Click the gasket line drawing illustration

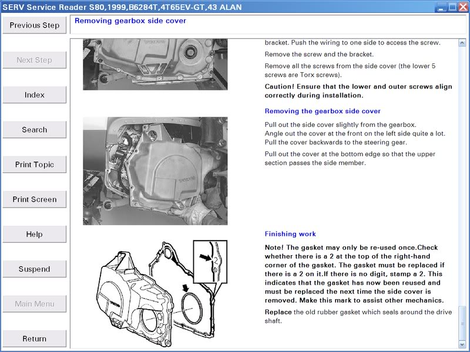(162, 293)
